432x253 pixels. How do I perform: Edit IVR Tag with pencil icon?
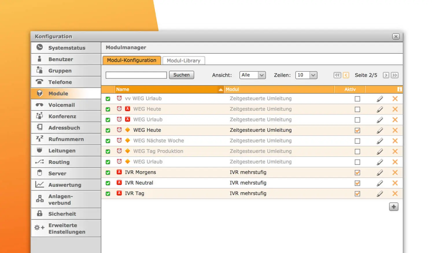(380, 194)
